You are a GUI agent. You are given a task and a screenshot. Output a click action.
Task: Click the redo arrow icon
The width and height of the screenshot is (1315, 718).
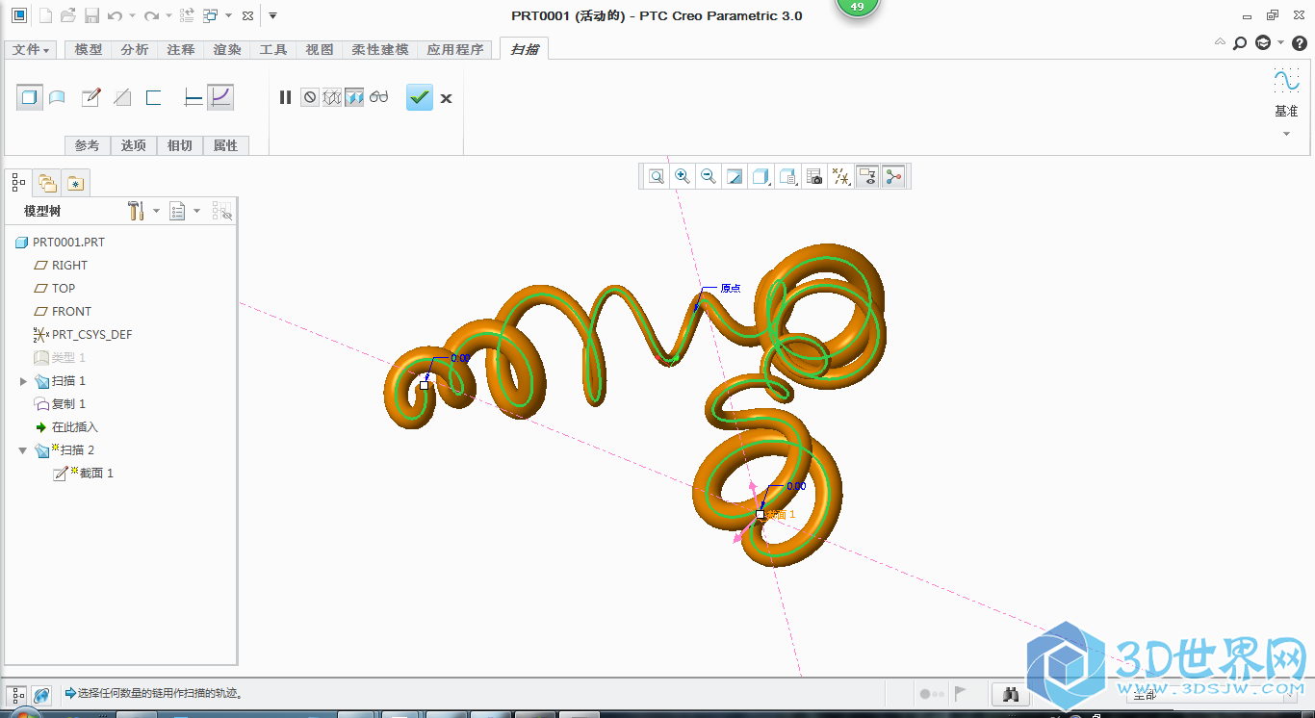point(151,15)
